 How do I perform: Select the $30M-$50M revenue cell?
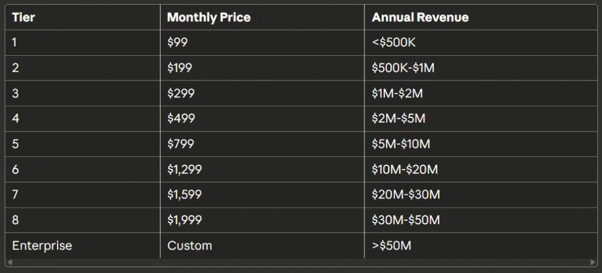click(x=406, y=220)
